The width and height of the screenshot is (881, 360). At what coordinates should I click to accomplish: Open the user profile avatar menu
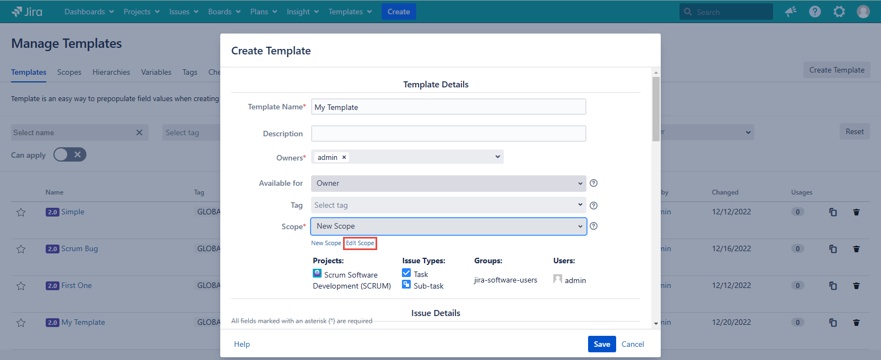(863, 12)
